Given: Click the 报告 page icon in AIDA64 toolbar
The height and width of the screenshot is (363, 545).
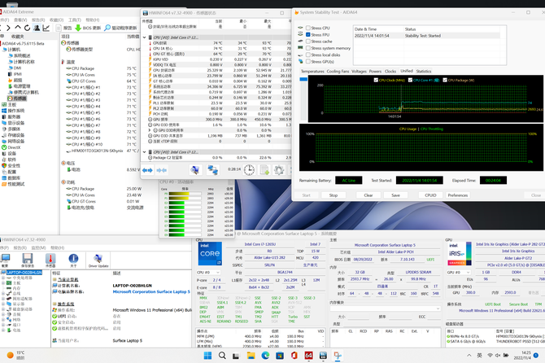Looking at the screenshot, I should click(59, 28).
